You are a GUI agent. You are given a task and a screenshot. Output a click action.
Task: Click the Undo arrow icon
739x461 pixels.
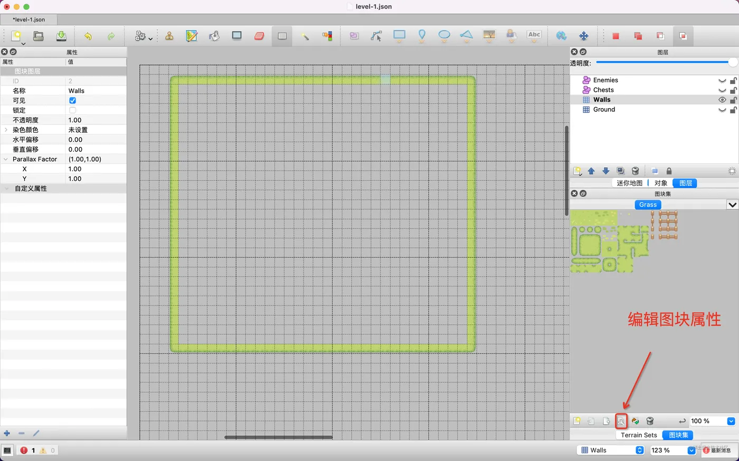[88, 36]
